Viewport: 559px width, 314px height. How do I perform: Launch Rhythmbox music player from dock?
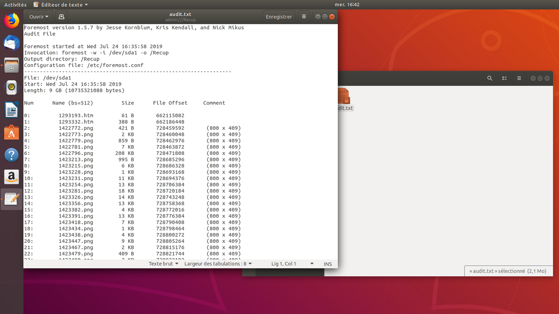coord(12,87)
